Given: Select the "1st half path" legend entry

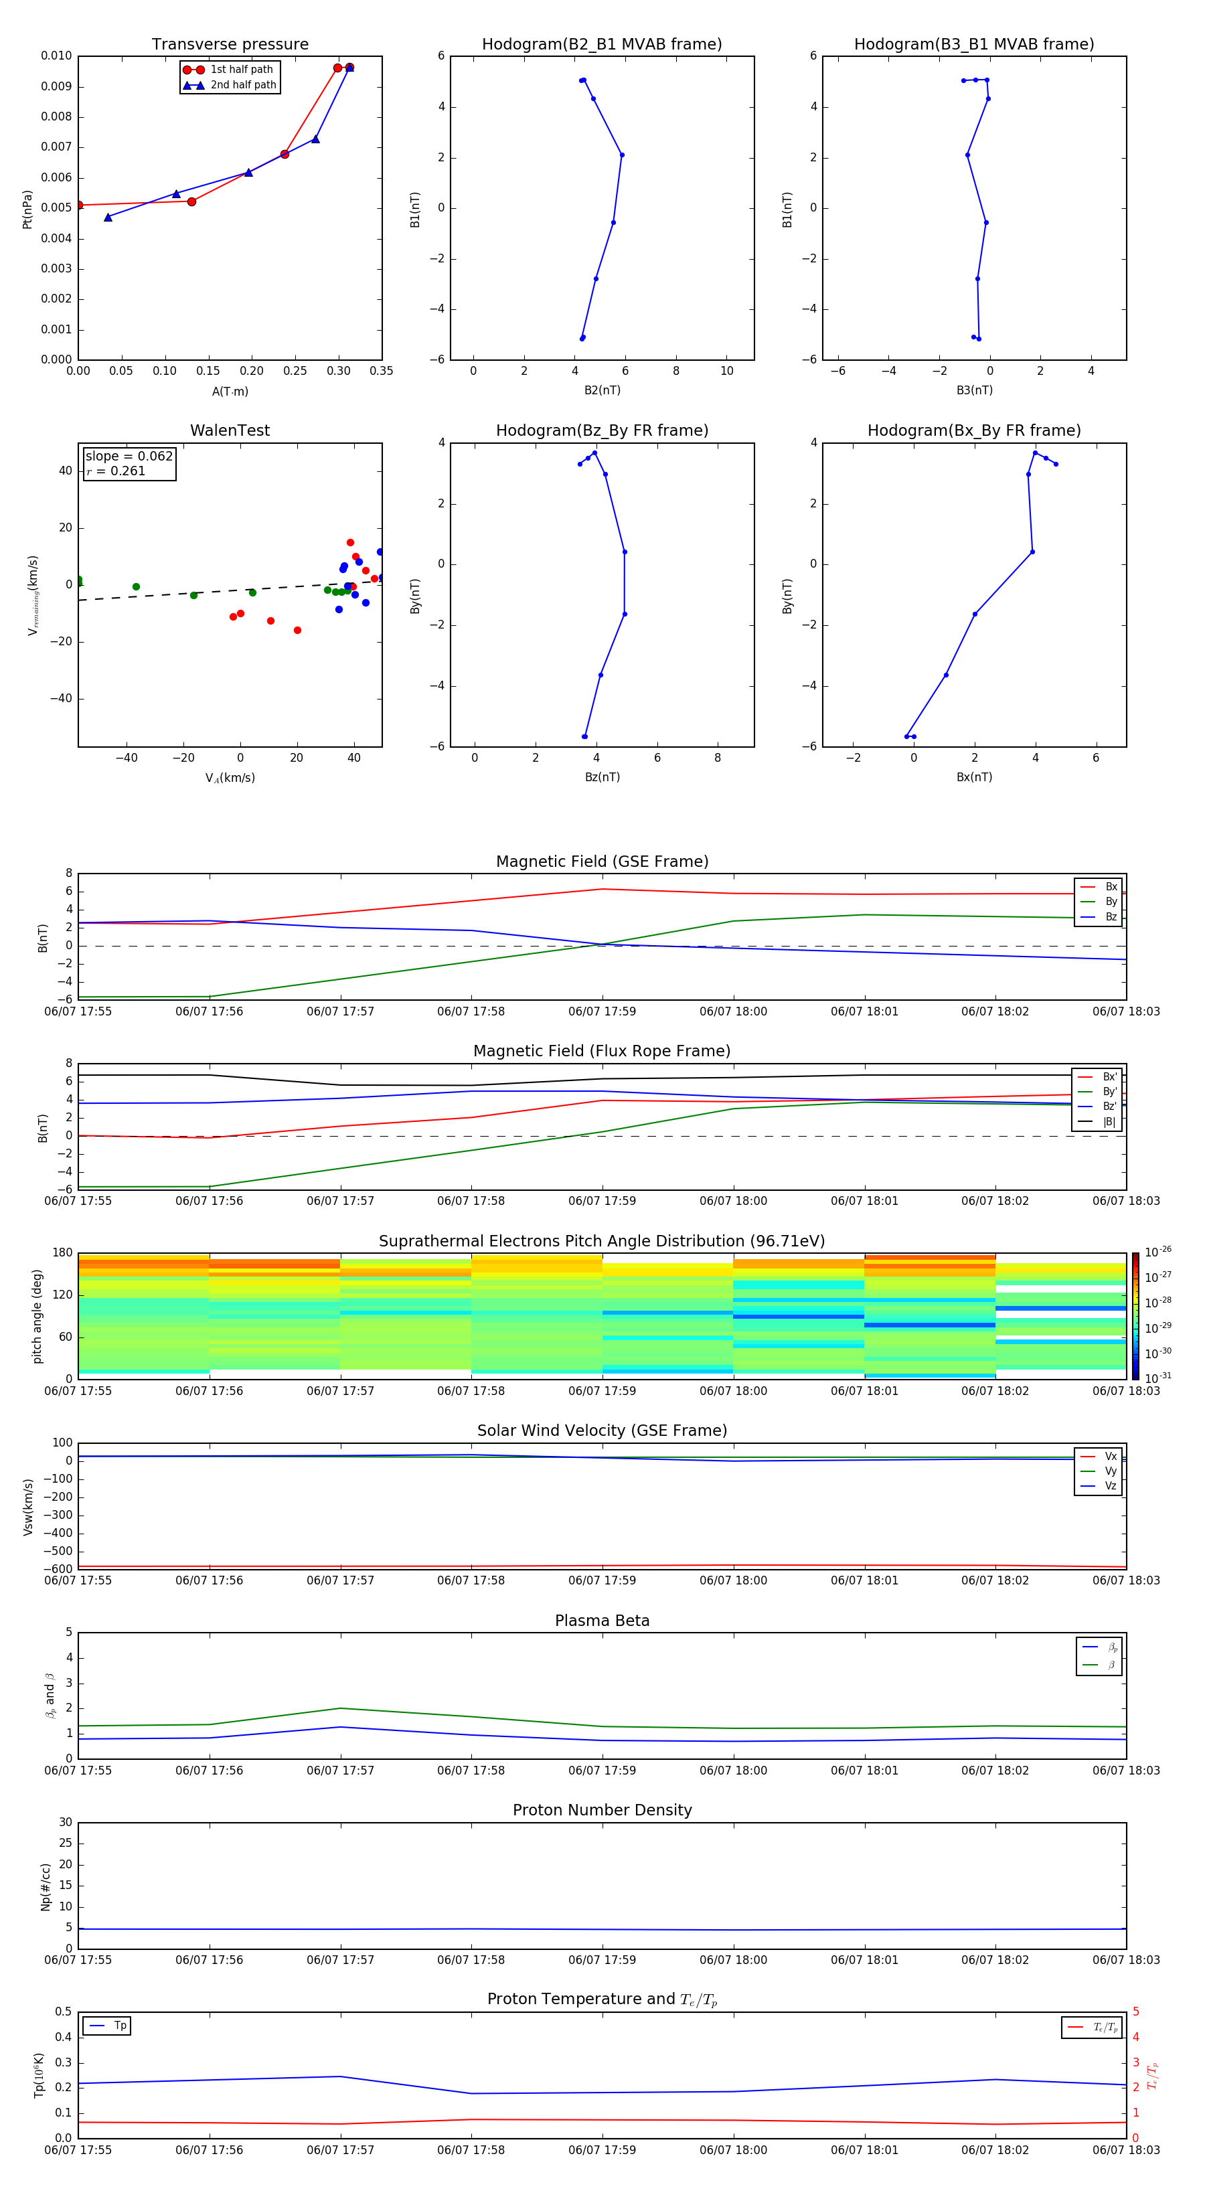Looking at the screenshot, I should [228, 70].
